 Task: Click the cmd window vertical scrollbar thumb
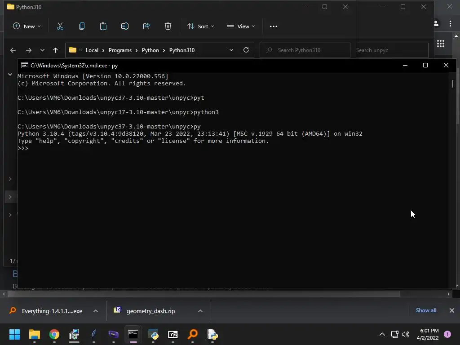coord(453,83)
